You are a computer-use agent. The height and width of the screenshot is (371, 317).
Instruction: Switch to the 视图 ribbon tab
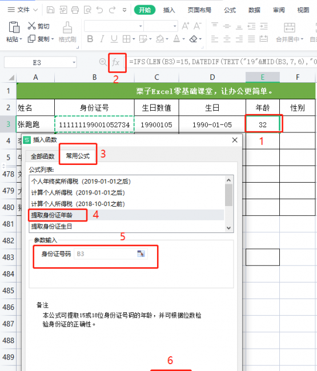coord(303,10)
